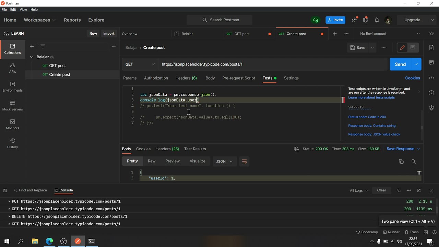Click the request URL field
The width and height of the screenshot is (439, 247).
(272, 64)
